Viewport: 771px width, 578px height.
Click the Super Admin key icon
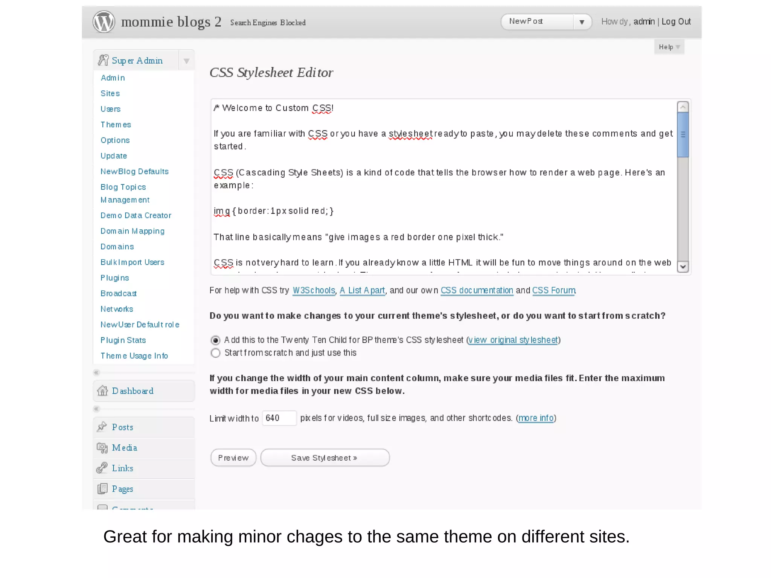tap(103, 60)
